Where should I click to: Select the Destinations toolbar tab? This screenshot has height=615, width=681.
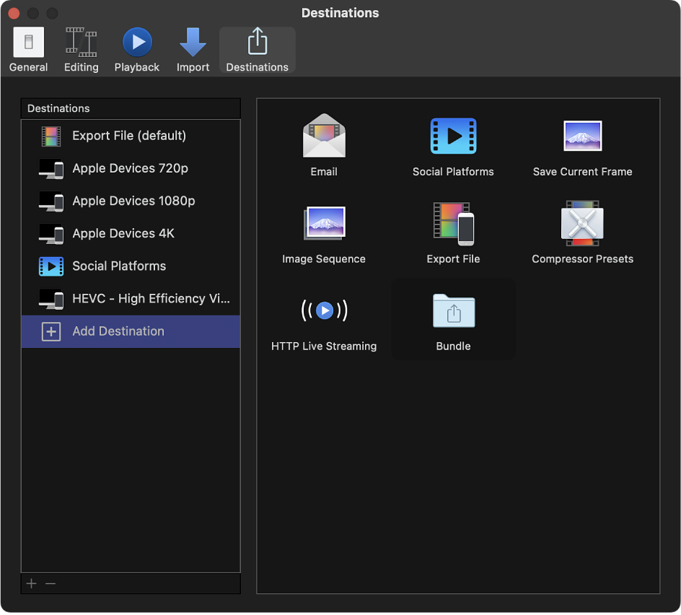(257, 49)
